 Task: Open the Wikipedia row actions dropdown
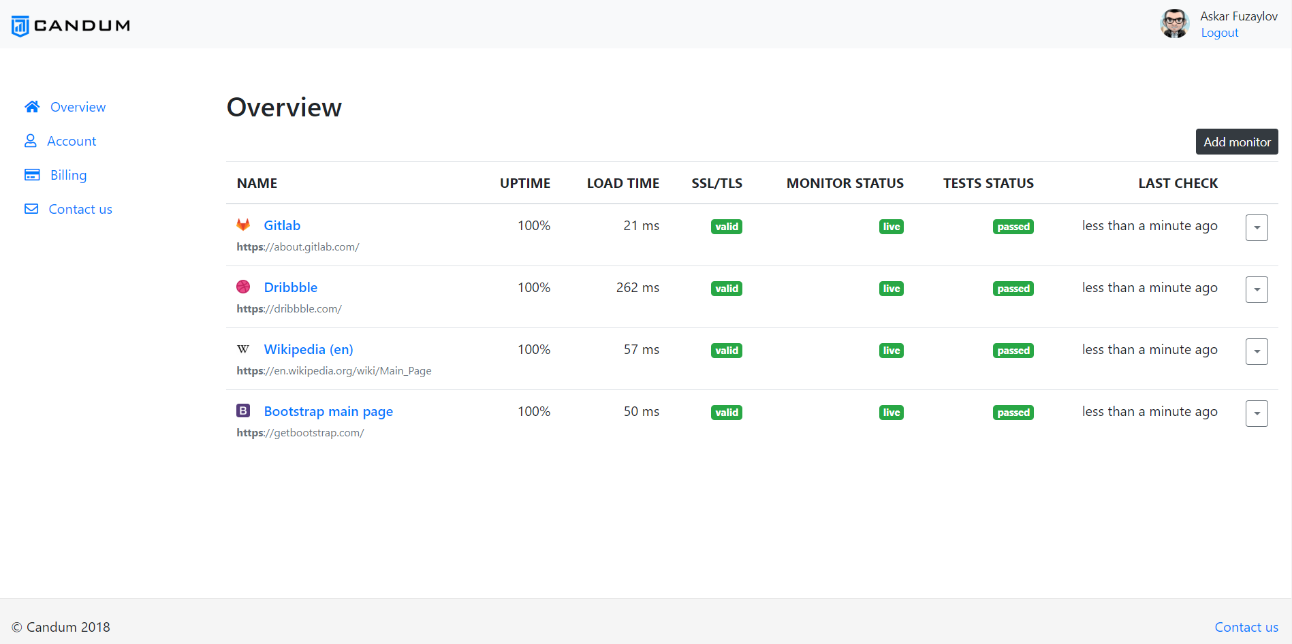click(x=1257, y=351)
